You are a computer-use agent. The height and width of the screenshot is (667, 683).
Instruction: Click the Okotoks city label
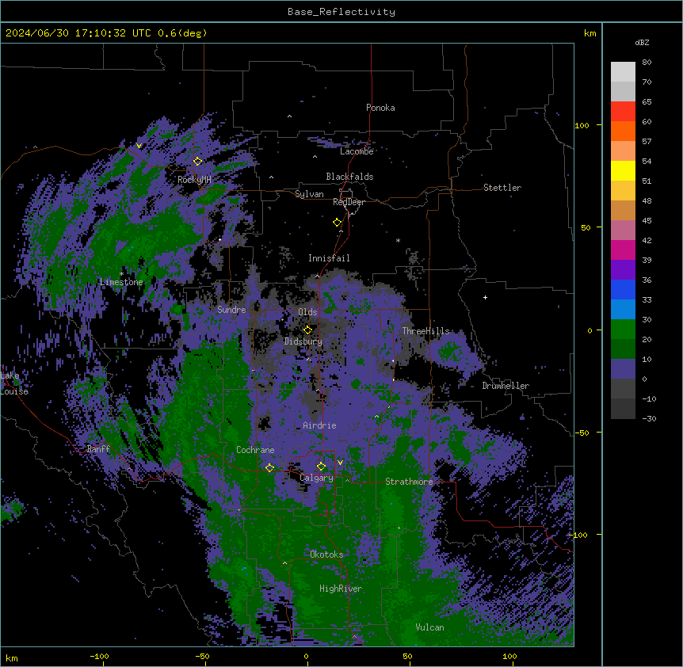(x=326, y=555)
